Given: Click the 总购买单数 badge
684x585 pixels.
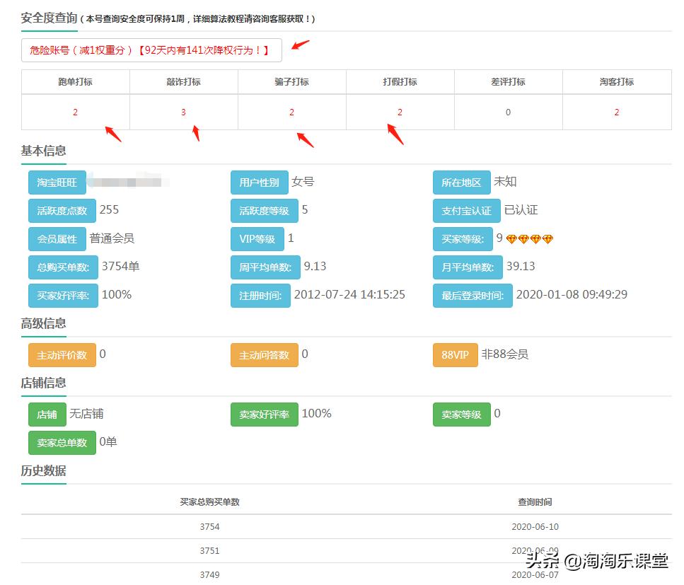Looking at the screenshot, I should coord(61,267).
